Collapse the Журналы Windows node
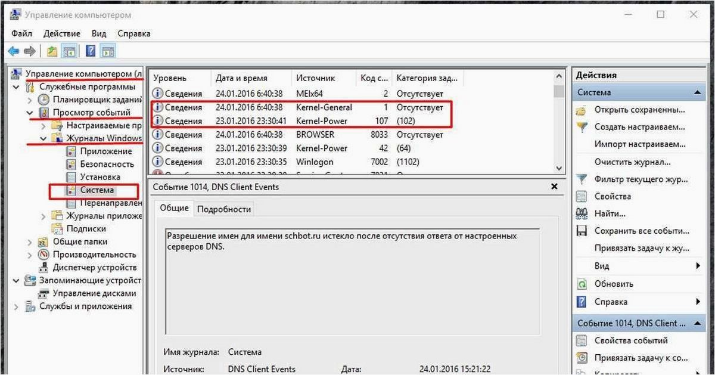This screenshot has height=375, width=715. coord(43,138)
